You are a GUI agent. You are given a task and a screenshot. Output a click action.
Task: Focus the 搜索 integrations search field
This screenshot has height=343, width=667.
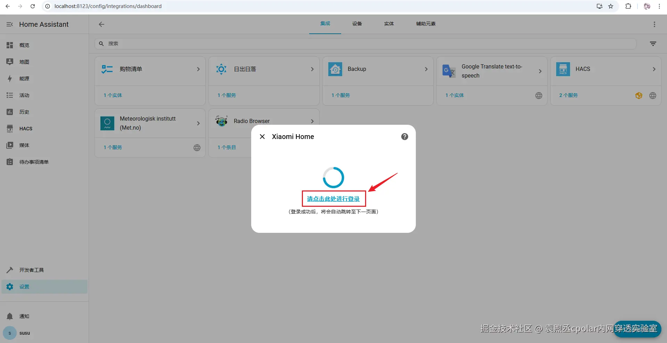pos(365,44)
